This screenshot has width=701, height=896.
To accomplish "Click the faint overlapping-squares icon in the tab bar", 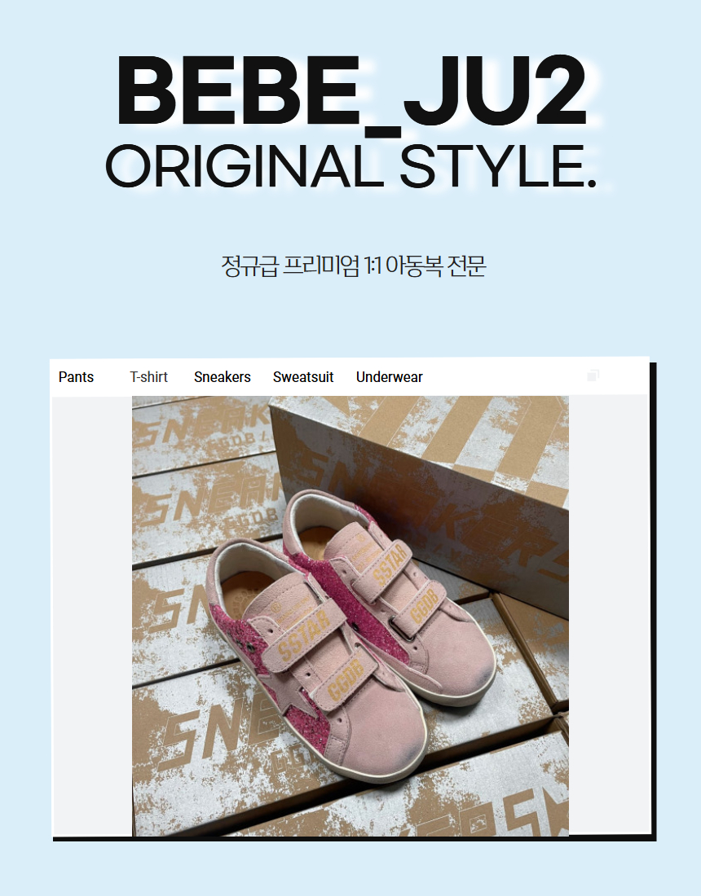I will [x=593, y=376].
